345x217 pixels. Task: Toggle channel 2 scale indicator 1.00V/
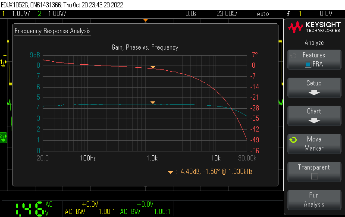[x=57, y=14]
